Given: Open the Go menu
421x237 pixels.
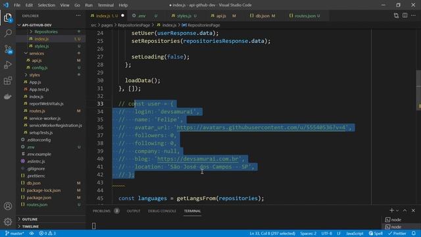Looking at the screenshot, I should click(77, 5).
